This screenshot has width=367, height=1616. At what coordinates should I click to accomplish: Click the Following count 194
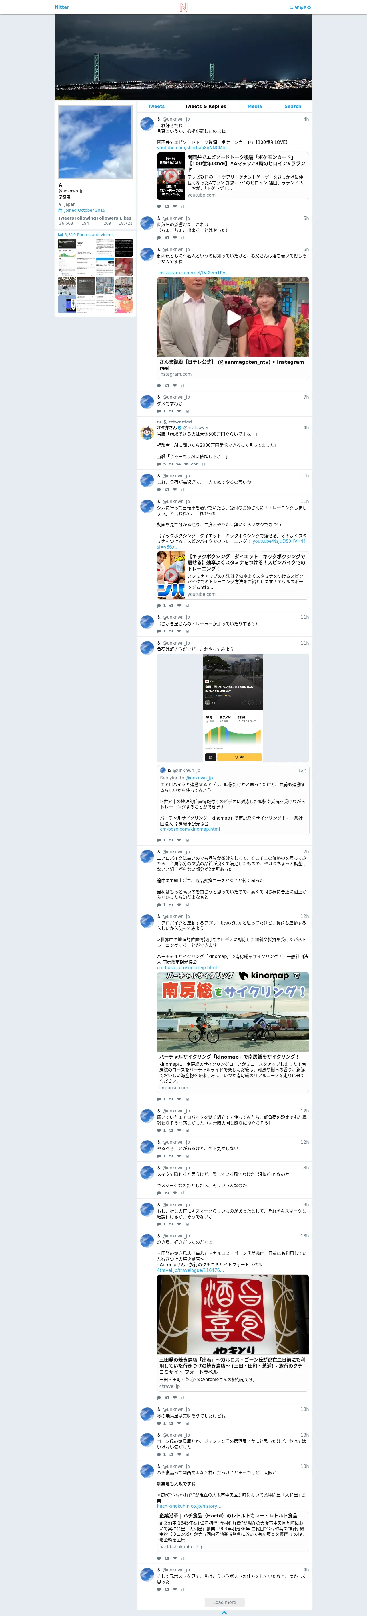tap(85, 223)
